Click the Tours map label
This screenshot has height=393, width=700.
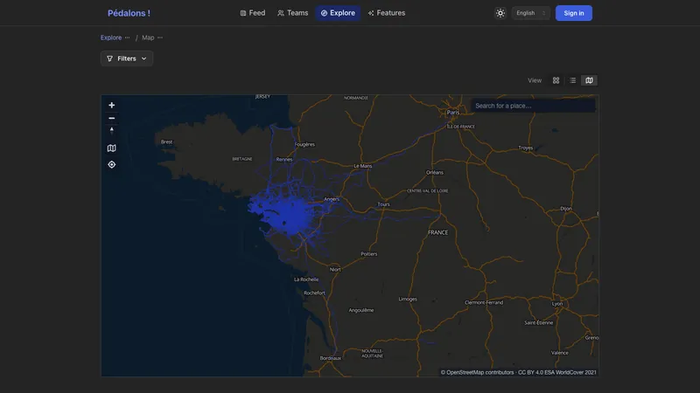pos(384,204)
